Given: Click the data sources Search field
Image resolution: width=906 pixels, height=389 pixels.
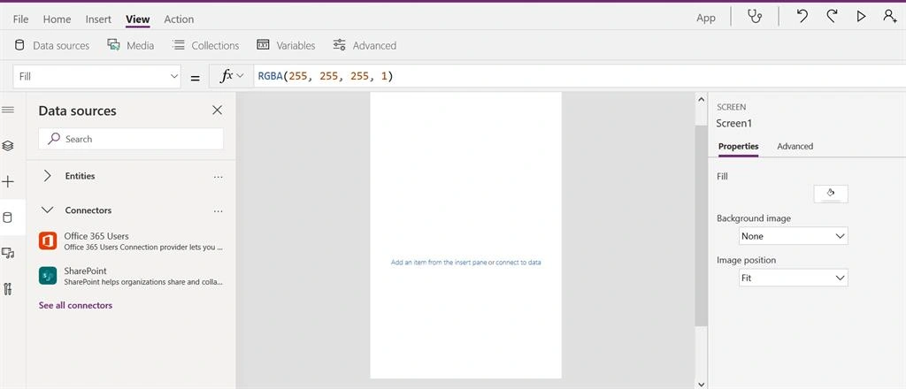Looking at the screenshot, I should point(131,139).
